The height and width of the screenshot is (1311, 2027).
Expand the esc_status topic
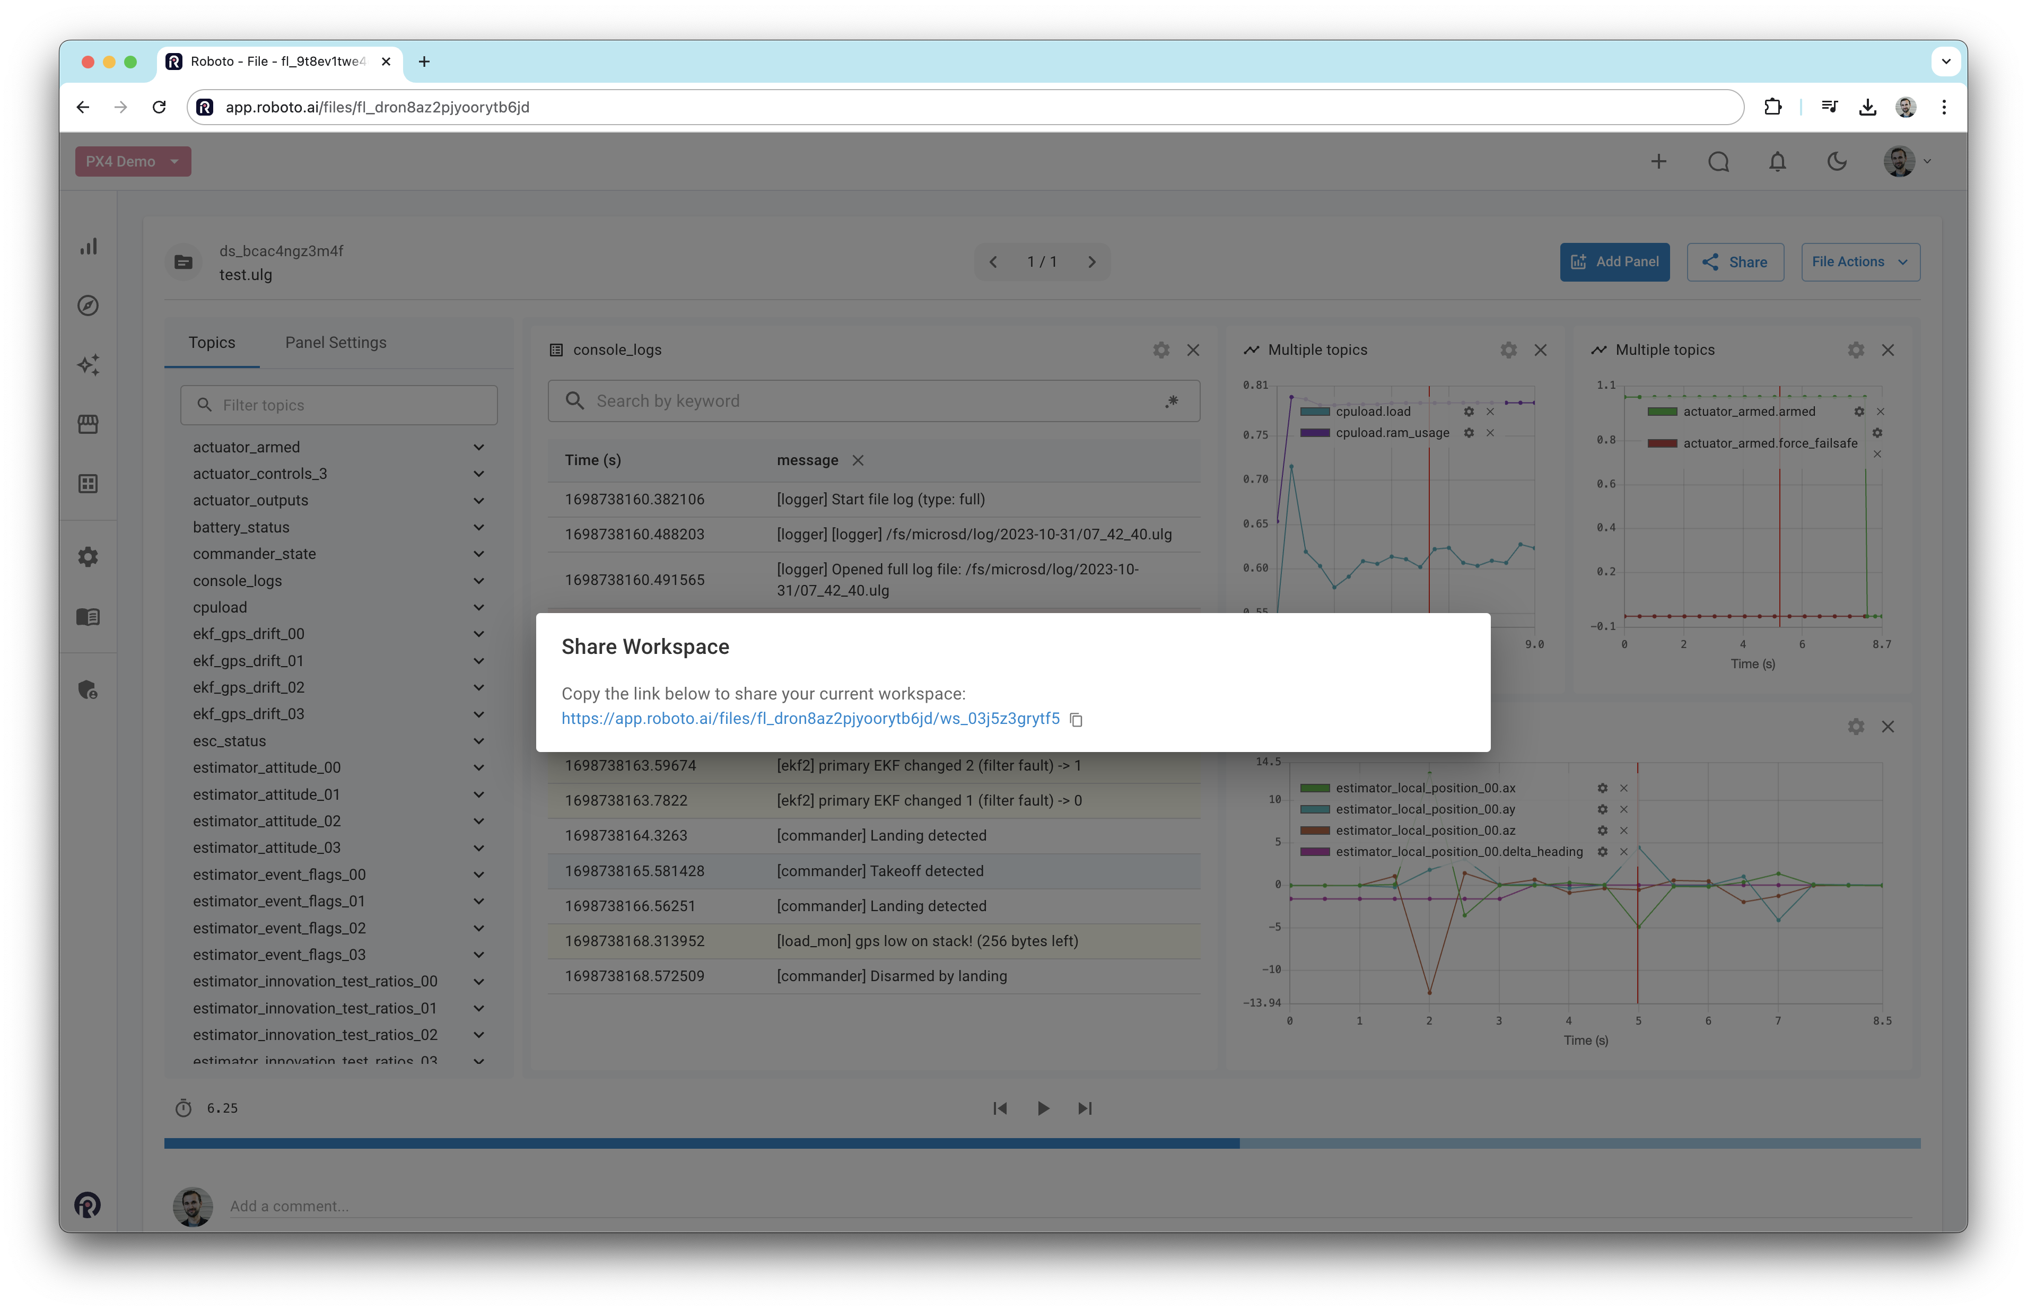tap(478, 741)
